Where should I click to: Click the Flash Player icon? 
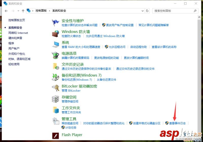[56, 136]
